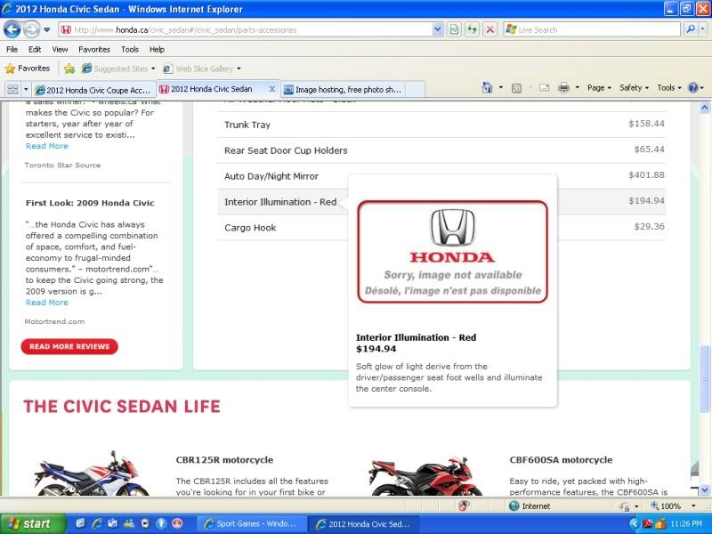Viewport: 712px width, 534px height.
Task: Click the CBR125R motorcycle image
Action: 91,473
